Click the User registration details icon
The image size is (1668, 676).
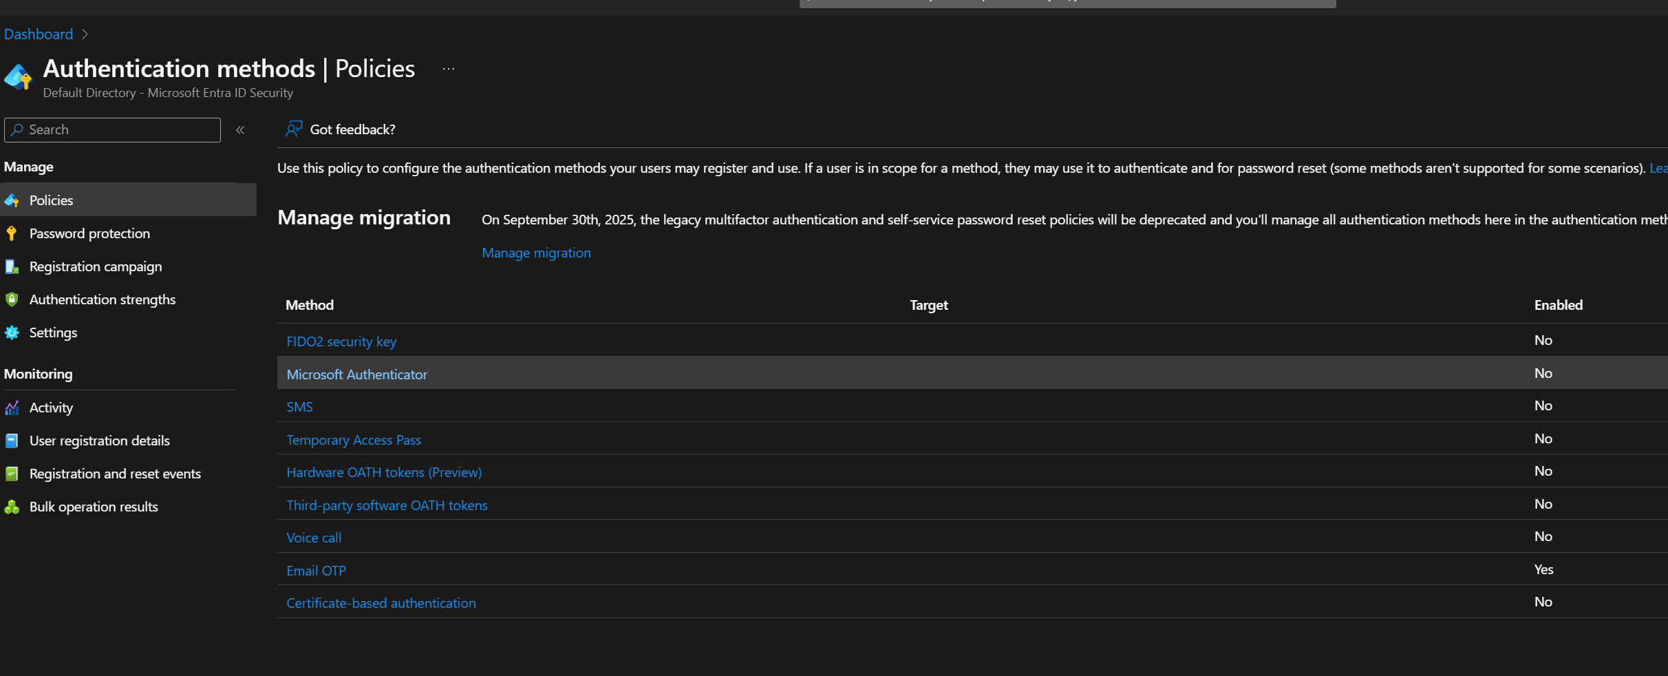point(12,441)
